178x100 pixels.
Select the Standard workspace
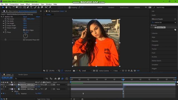(111, 7)
